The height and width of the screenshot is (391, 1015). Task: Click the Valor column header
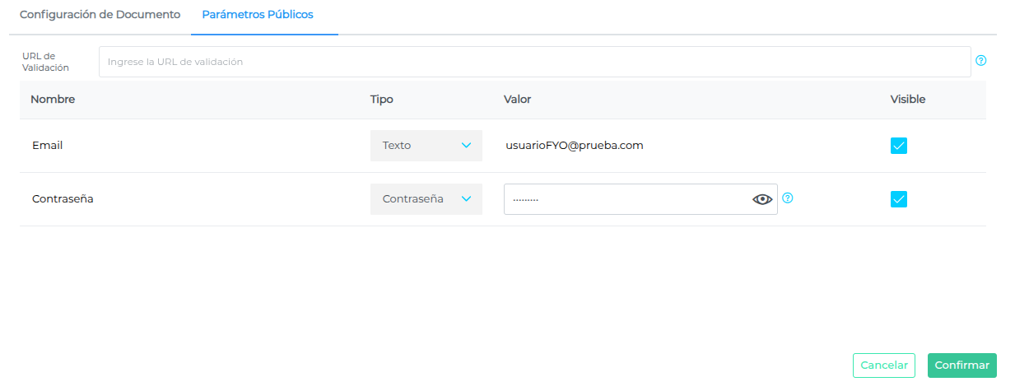pyautogui.click(x=517, y=100)
